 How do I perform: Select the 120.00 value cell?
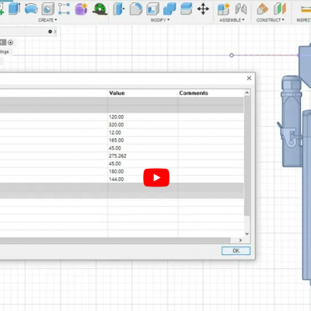click(143, 117)
